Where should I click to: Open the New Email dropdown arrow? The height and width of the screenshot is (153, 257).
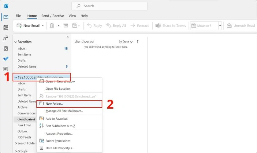coord(43,26)
